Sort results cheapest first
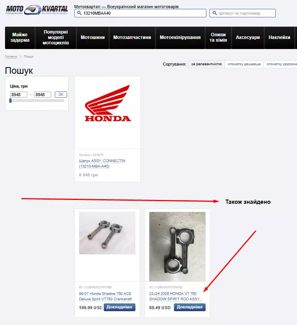The width and height of the screenshot is (297, 325). (244, 64)
